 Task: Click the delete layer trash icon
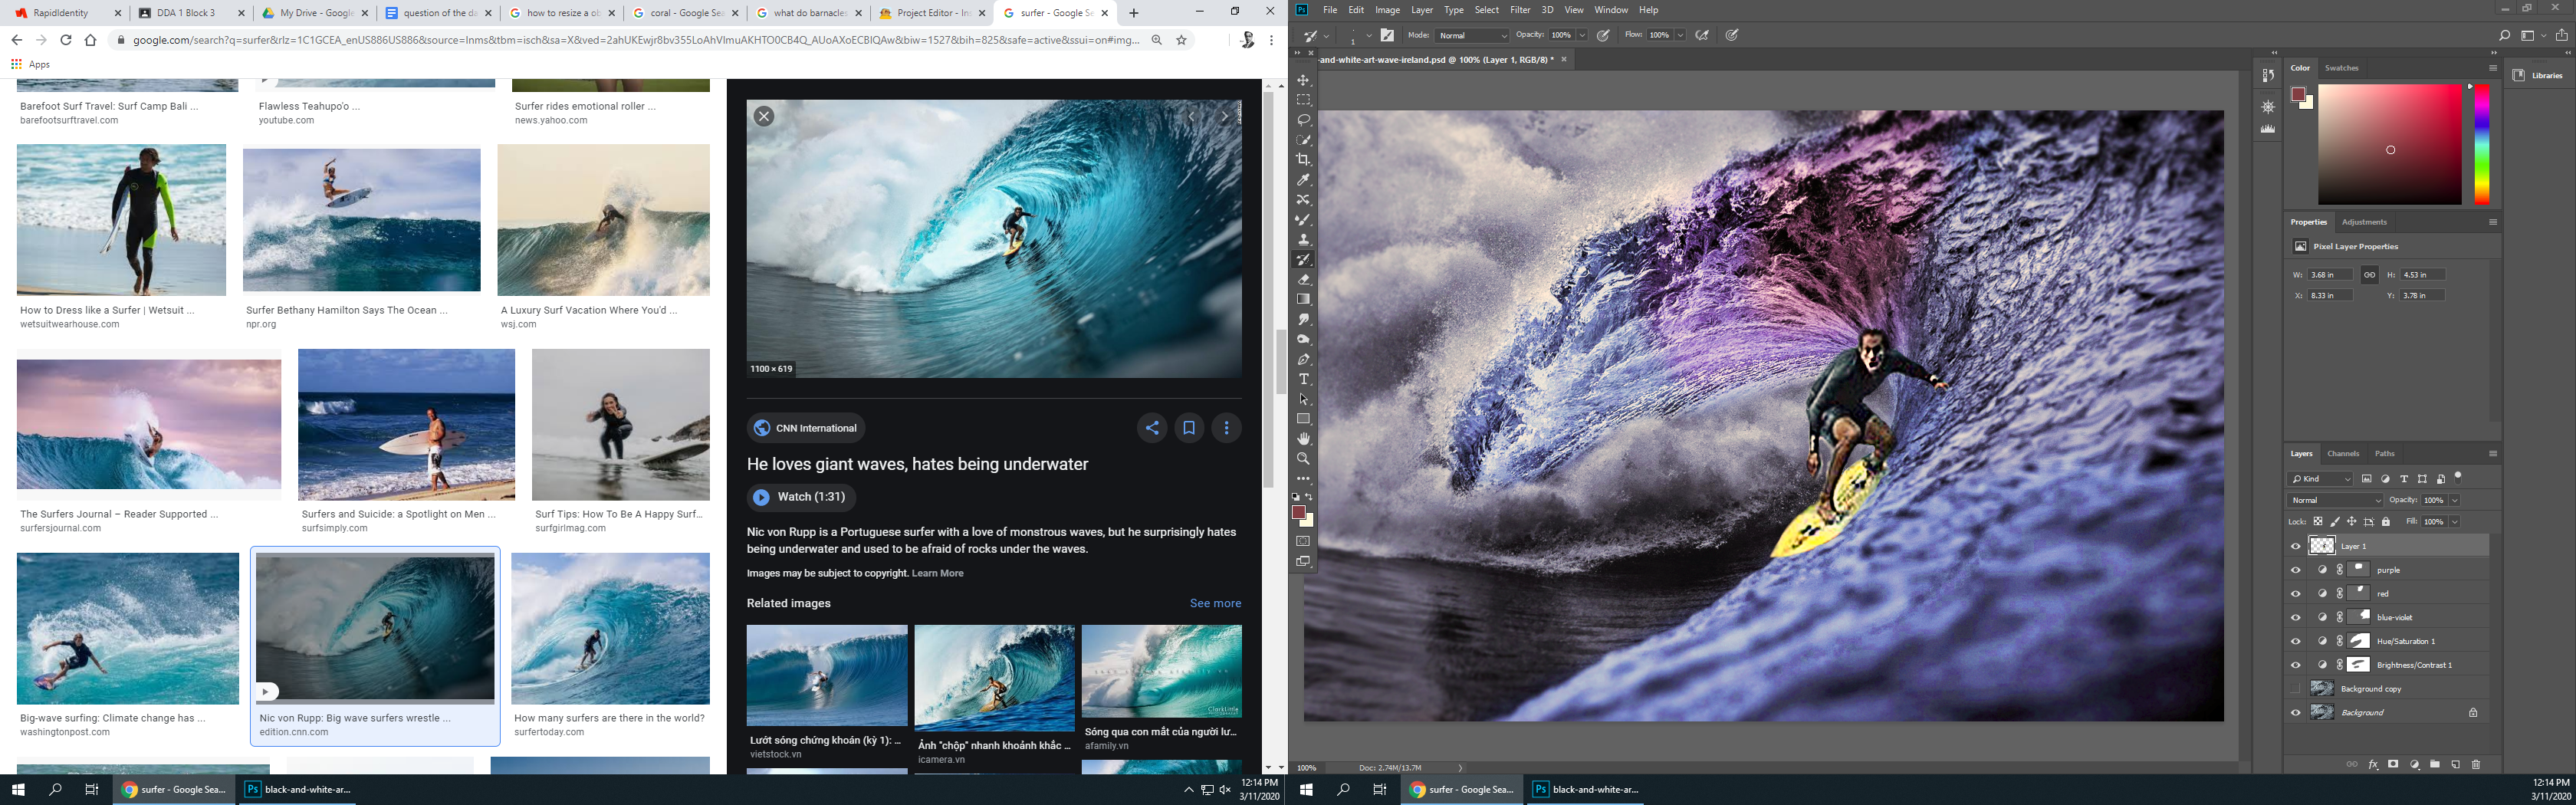point(2476,764)
